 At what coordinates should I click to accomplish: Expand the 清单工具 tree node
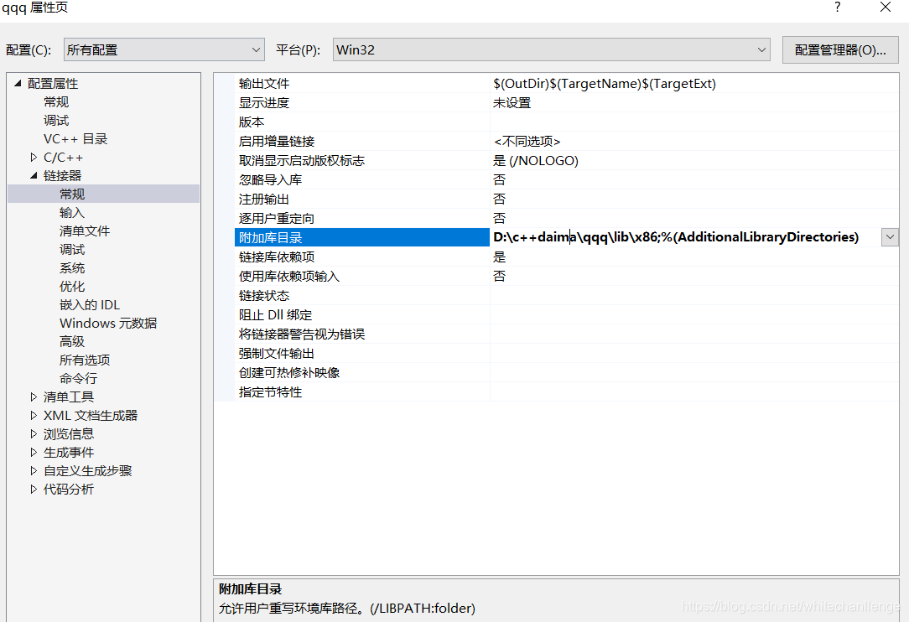[x=34, y=397]
